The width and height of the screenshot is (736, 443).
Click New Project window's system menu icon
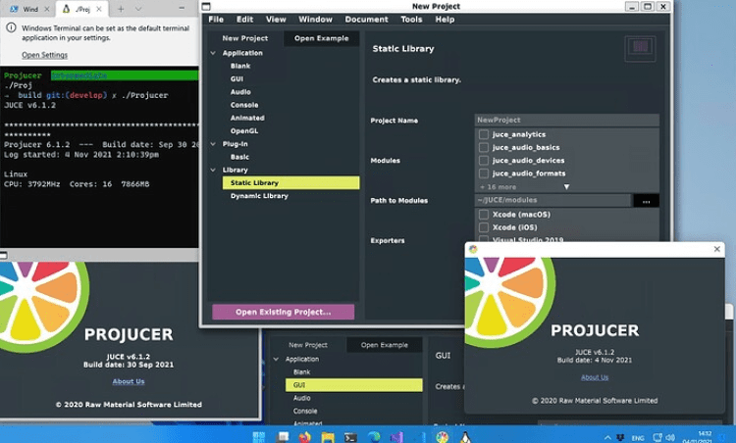(x=206, y=6)
